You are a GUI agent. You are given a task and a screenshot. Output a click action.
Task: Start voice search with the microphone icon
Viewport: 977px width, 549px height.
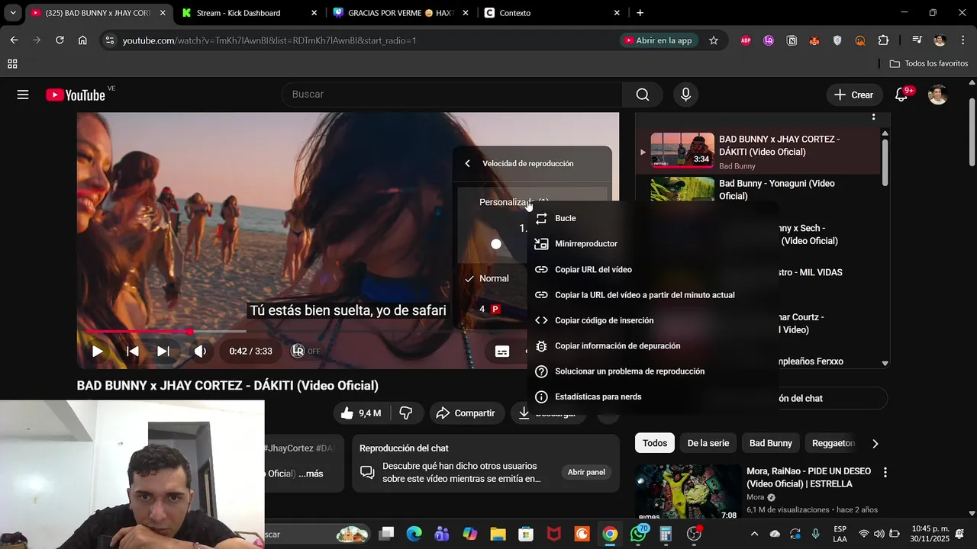[x=685, y=95]
